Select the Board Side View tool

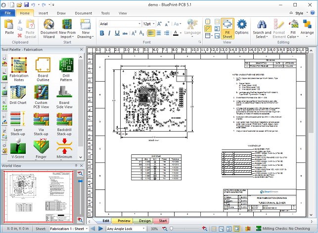[64, 97]
